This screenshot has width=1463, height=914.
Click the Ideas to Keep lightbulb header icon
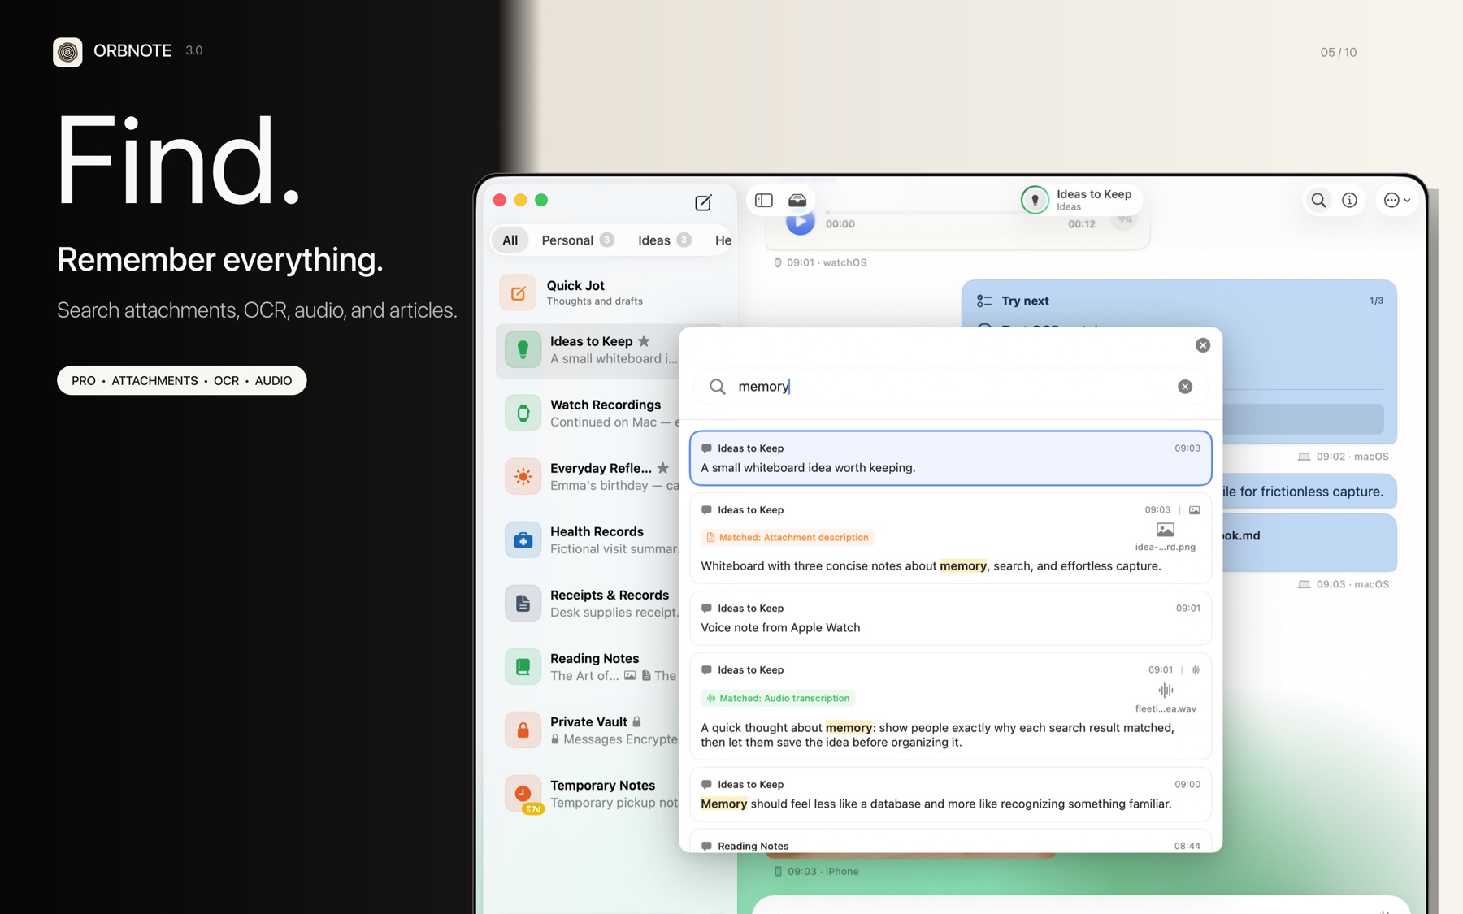pos(1035,200)
